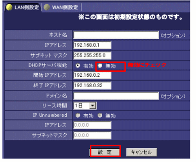The width and height of the screenshot is (196, 162).
Task: Select 無効 for DHCPサーバ機能
Action: point(100,65)
